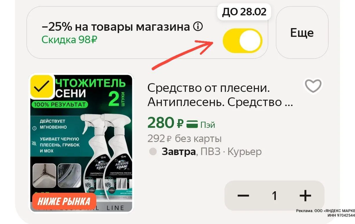The image size is (355, 224).
Task: Add product to favorites with heart icon
Action: (313, 86)
